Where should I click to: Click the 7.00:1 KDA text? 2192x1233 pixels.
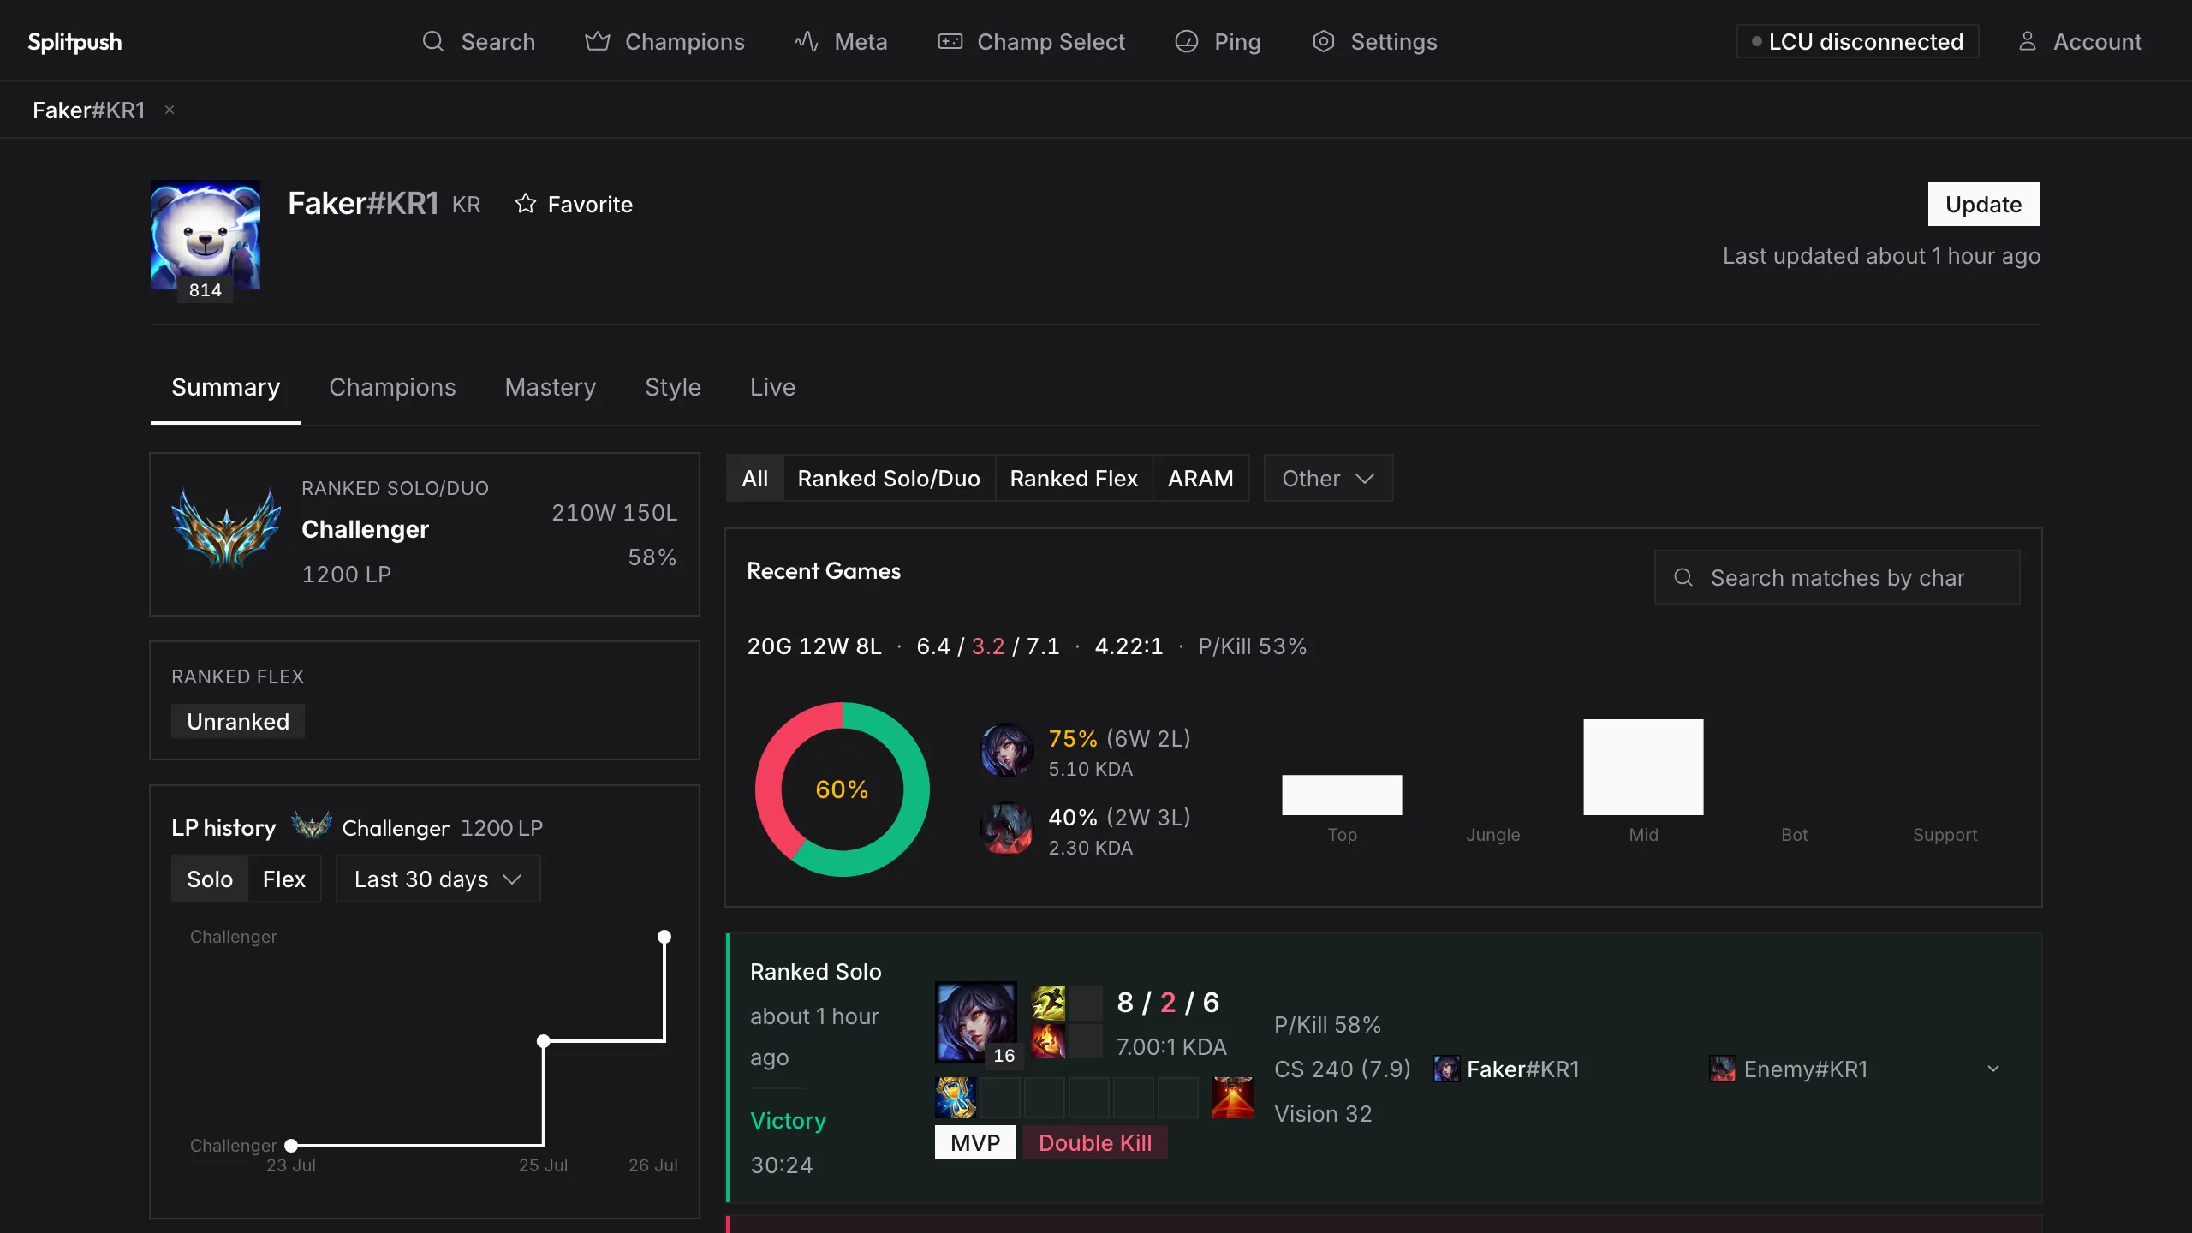[x=1171, y=1046]
